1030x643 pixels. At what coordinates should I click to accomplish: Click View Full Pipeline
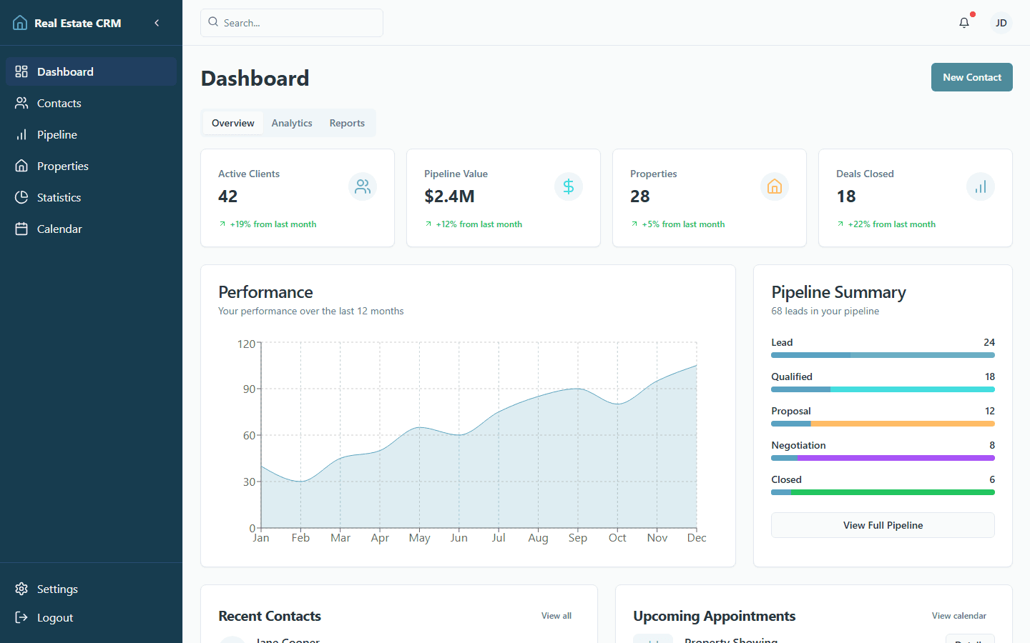pyautogui.click(x=883, y=525)
